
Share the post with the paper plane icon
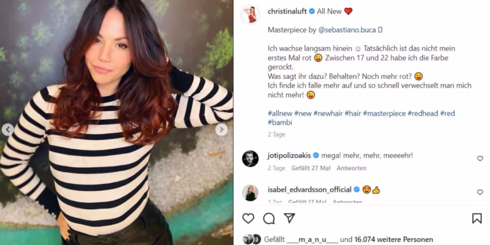pyautogui.click(x=290, y=218)
